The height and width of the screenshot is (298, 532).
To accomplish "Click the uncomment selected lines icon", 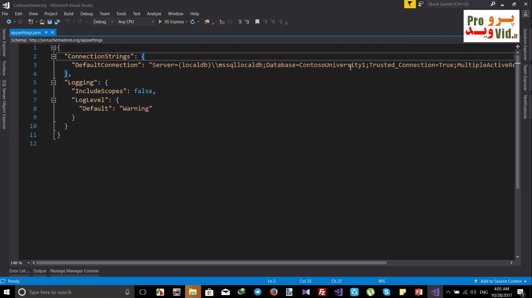I will point(247,22).
